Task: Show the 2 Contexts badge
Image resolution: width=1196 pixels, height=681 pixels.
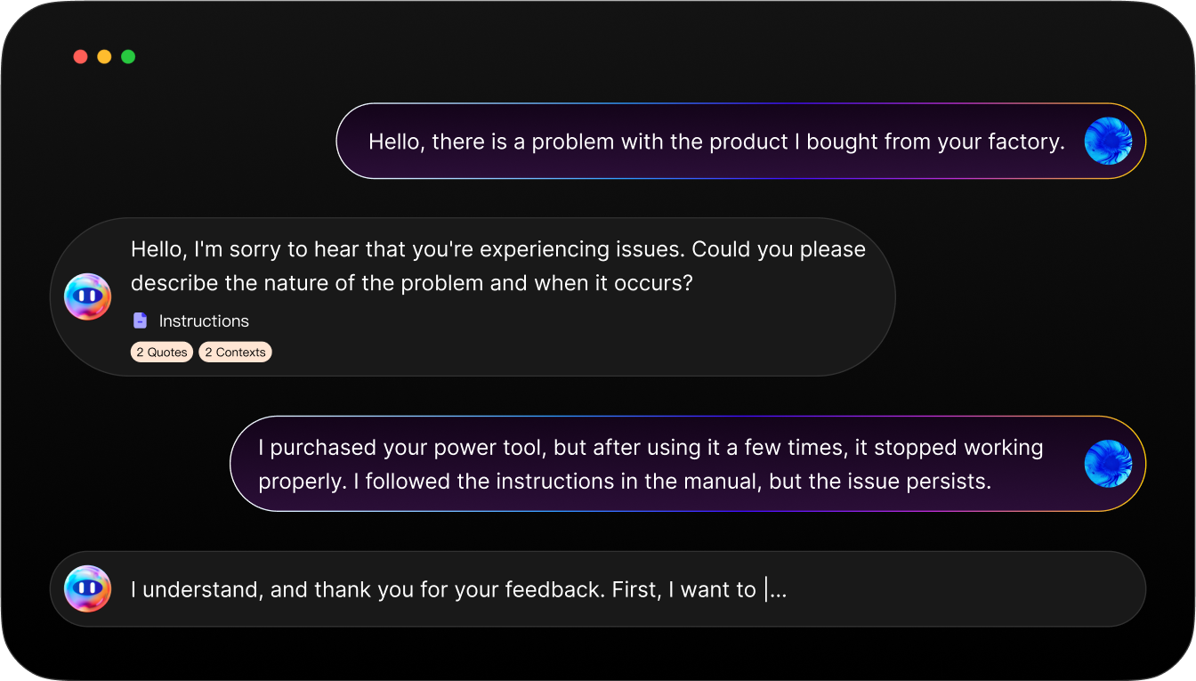Action: click(235, 353)
